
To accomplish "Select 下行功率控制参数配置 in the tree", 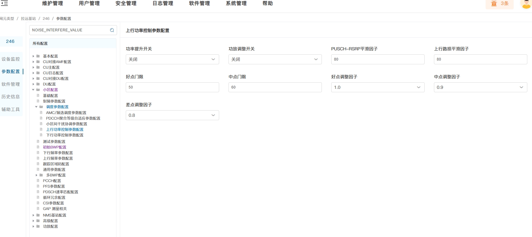I will (x=65, y=135).
